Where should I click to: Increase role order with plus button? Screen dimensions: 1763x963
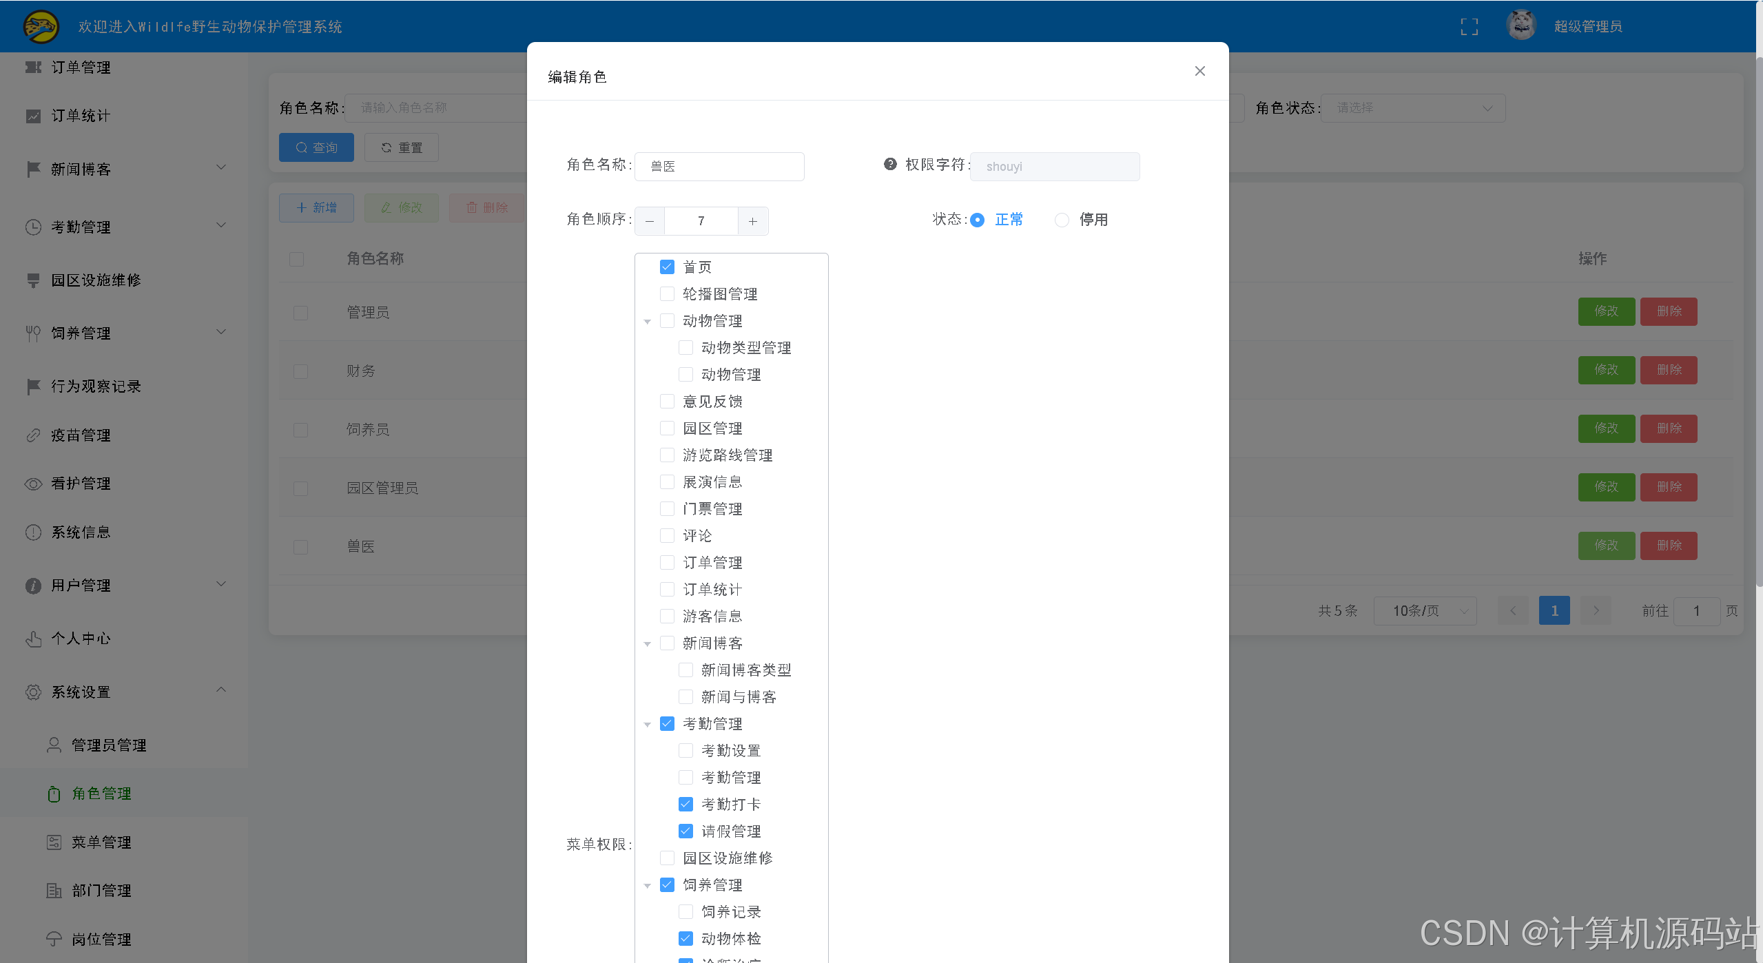coord(753,221)
